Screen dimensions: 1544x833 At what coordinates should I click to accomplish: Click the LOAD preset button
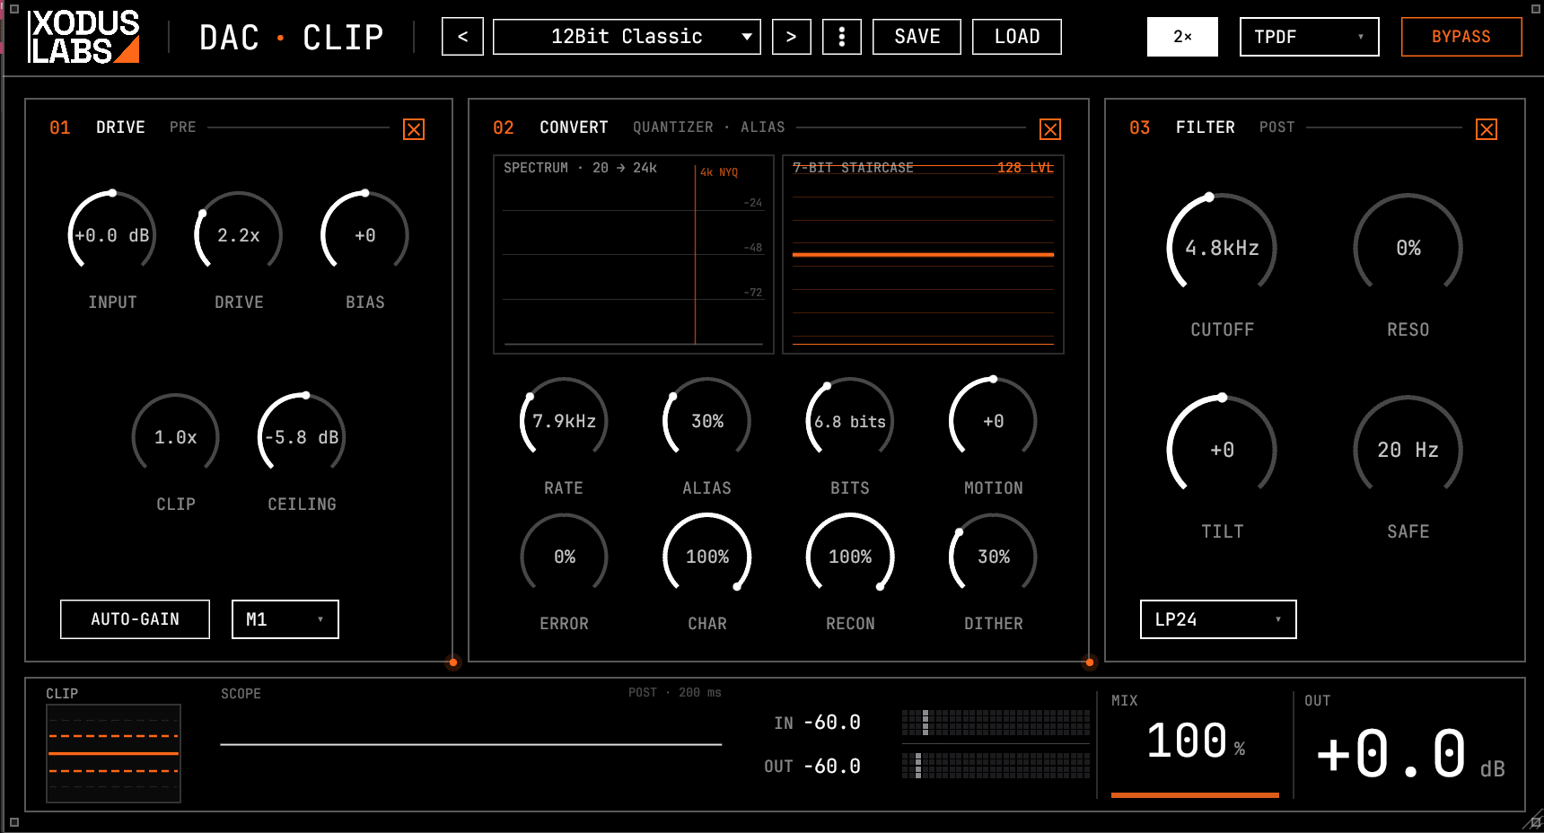point(1016,37)
